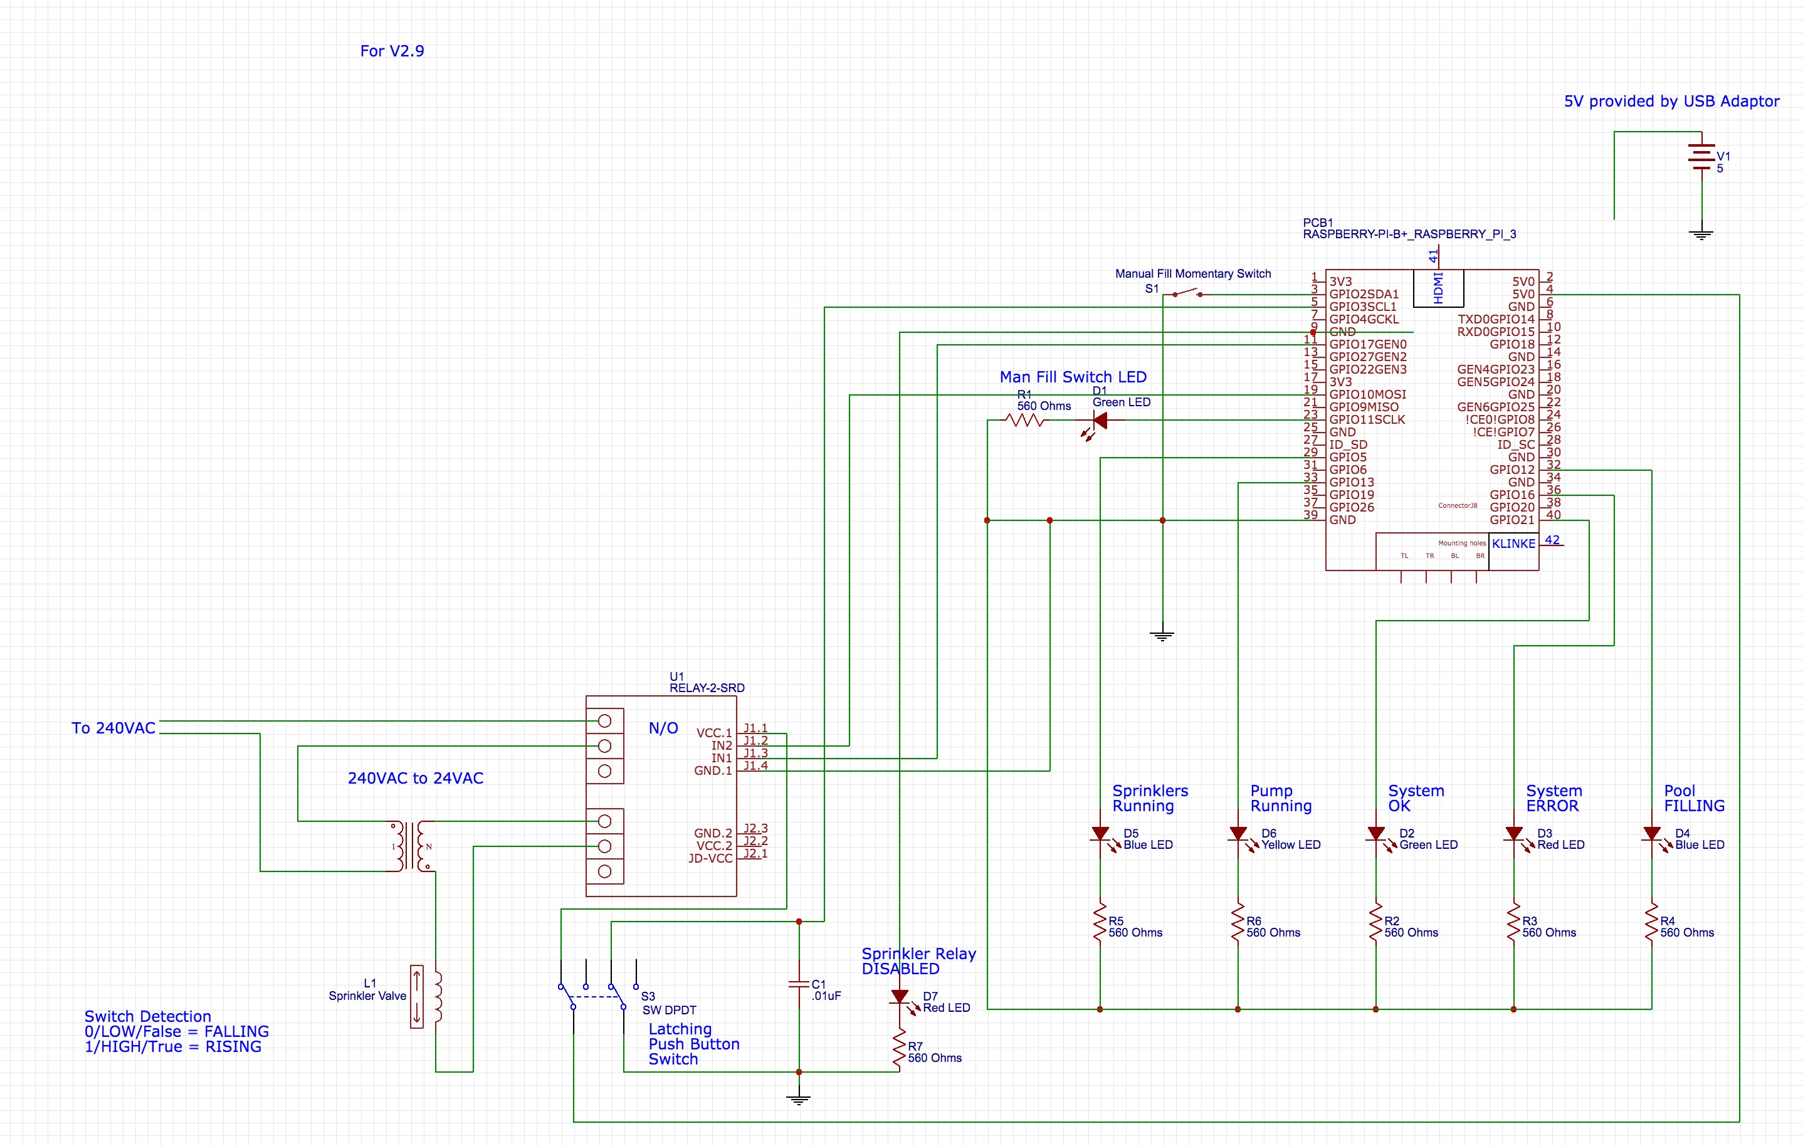Select the S1 manual fill momentary switch
Screen dimensions: 1803x1146
(1187, 293)
